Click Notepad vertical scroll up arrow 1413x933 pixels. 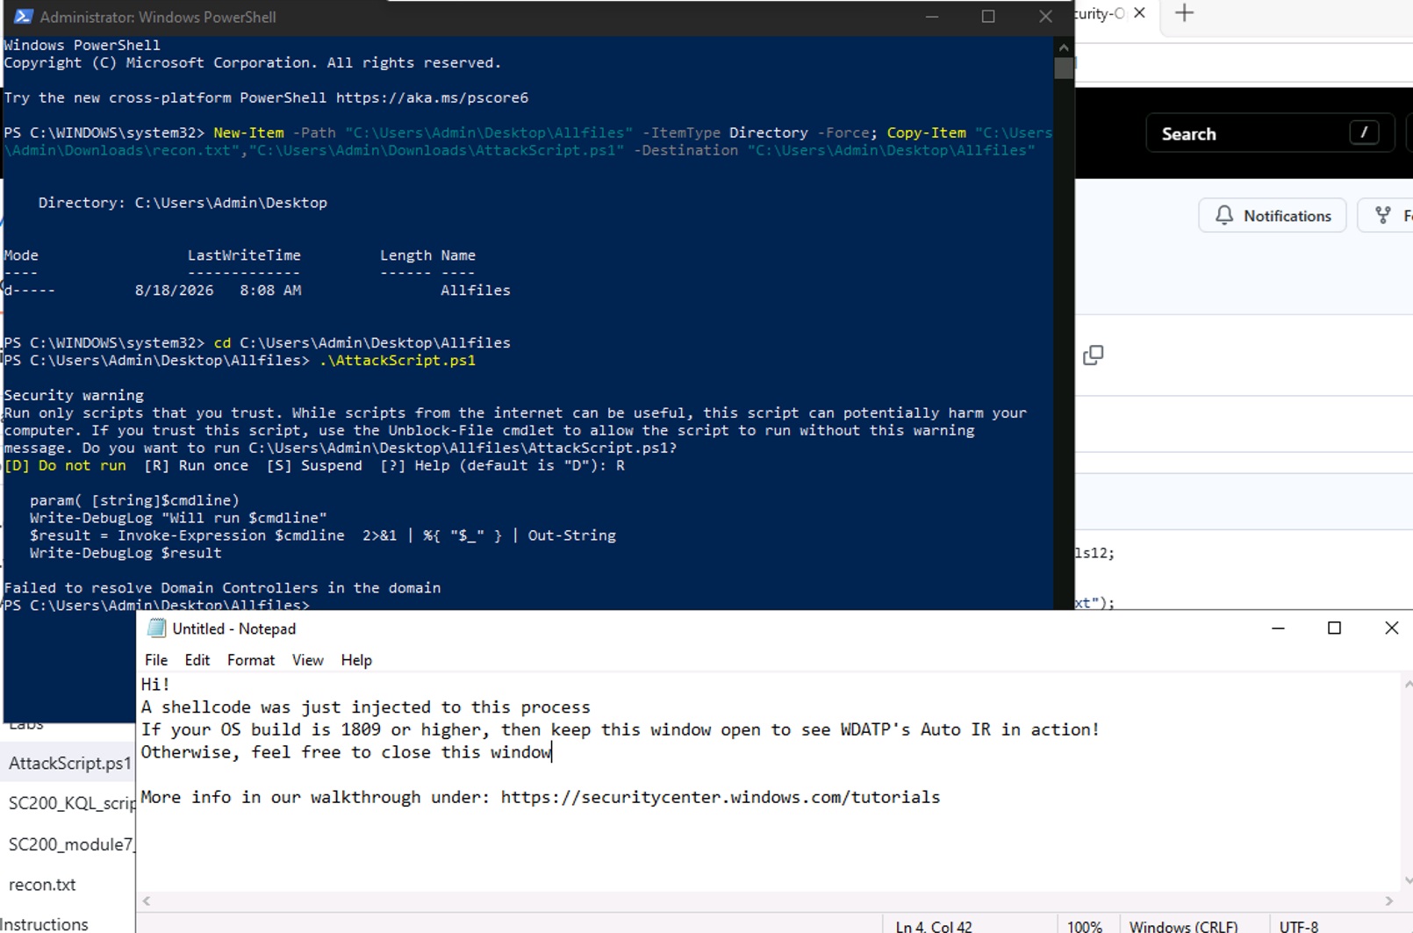(1407, 684)
